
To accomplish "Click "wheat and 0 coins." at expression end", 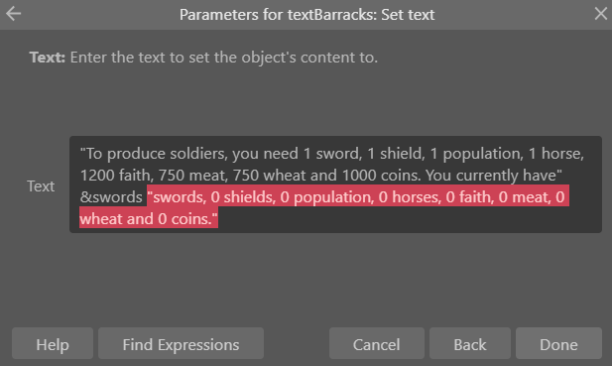I will (x=149, y=219).
